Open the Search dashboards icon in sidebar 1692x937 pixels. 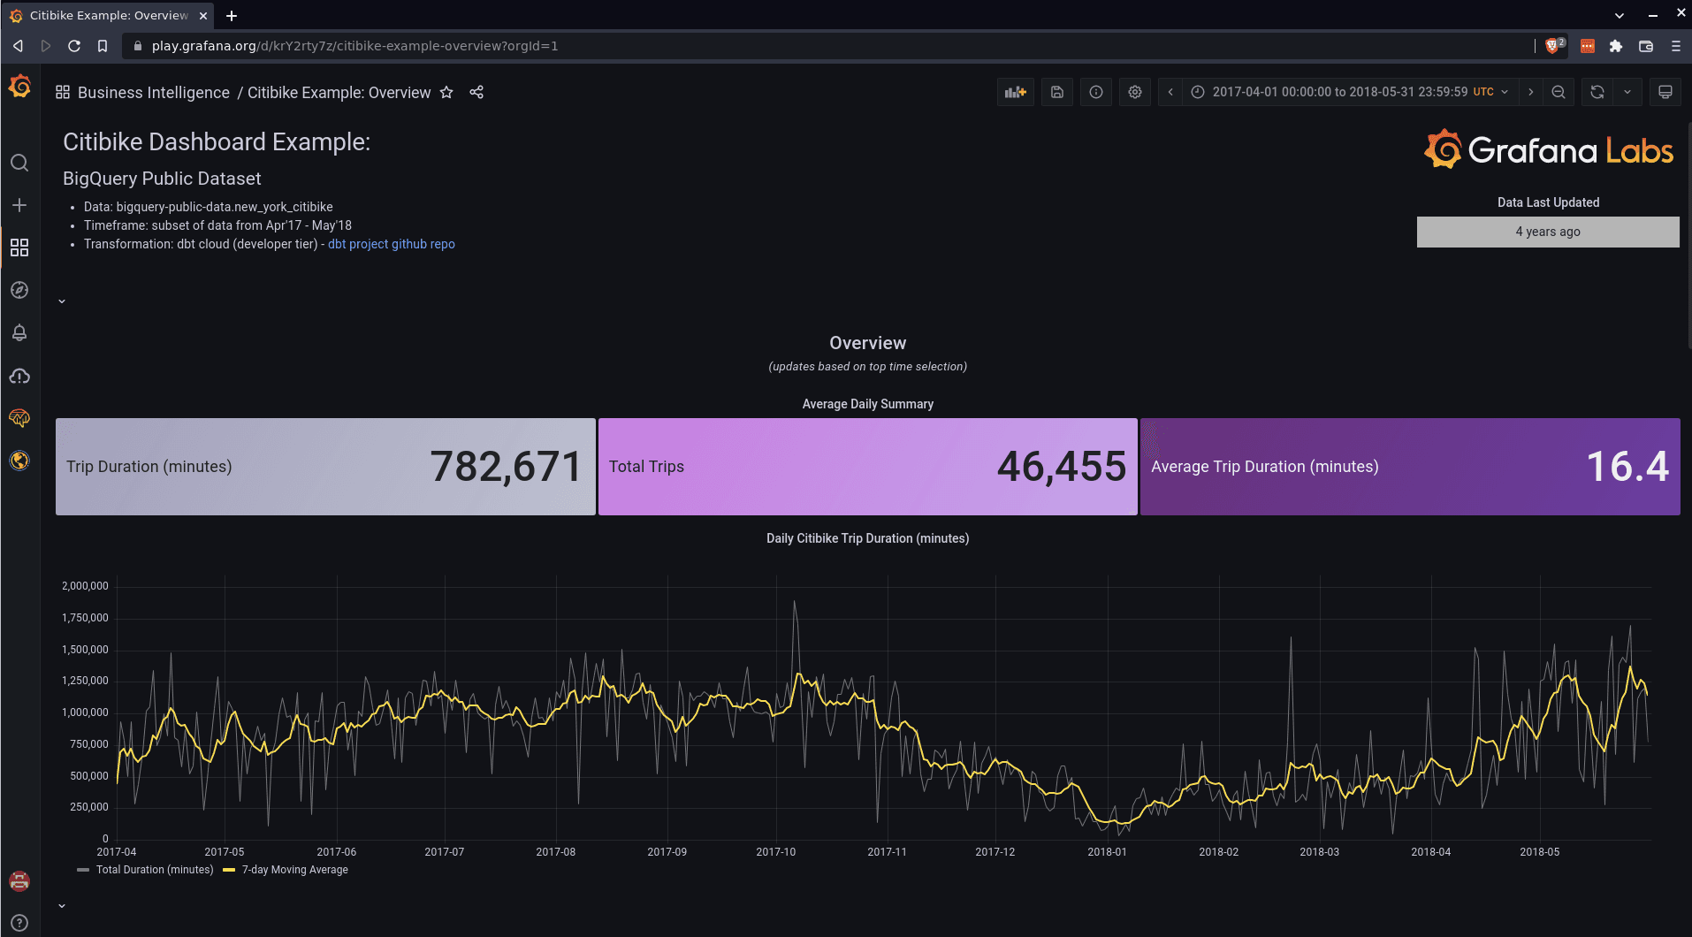19,163
